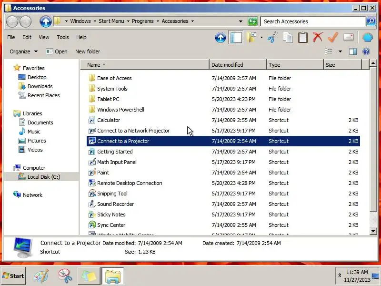This screenshot has height=286, width=381.
Task: Copy using the two-pages toolbar icon
Action: (x=288, y=38)
